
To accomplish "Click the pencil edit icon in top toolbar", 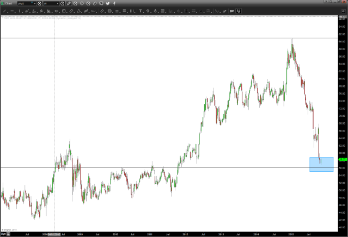I will pyautogui.click(x=69, y=3).
